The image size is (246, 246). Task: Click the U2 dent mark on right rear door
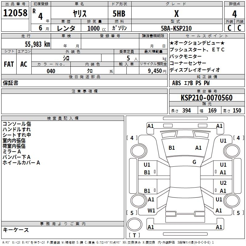[223, 183]
